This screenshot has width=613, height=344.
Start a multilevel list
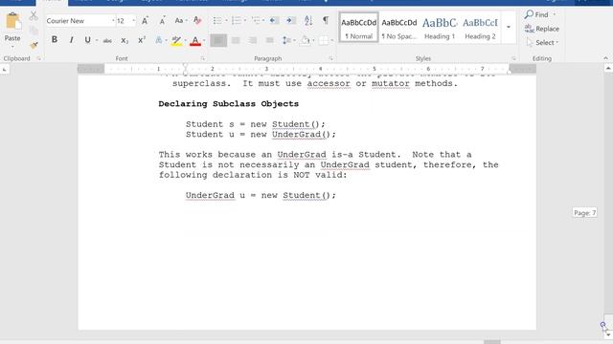(x=256, y=20)
